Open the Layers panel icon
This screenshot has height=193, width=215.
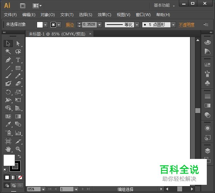click(207, 151)
